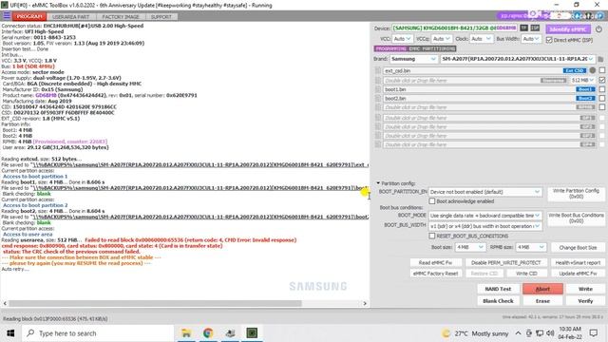Open the 512 MB size dropdown
Screen dimensions: 608x342
[582, 80]
